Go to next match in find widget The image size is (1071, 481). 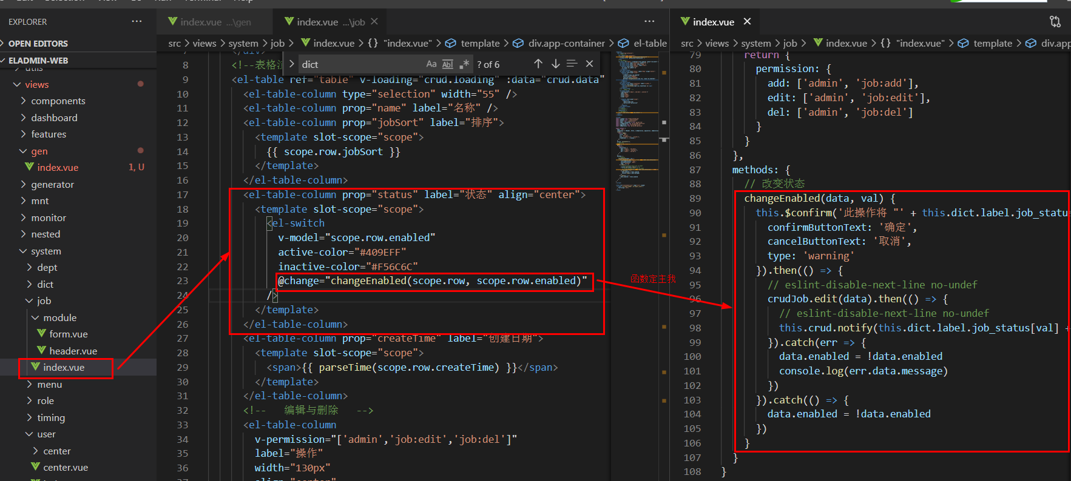pos(555,64)
